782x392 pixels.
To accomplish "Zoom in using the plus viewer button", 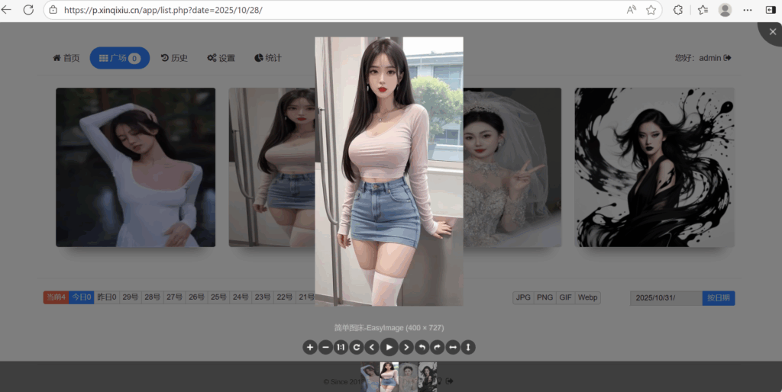I will coord(310,347).
